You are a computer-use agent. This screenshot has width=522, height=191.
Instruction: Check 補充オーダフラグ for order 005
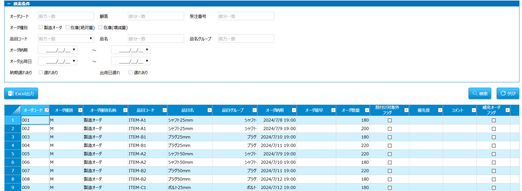[x=494, y=154]
